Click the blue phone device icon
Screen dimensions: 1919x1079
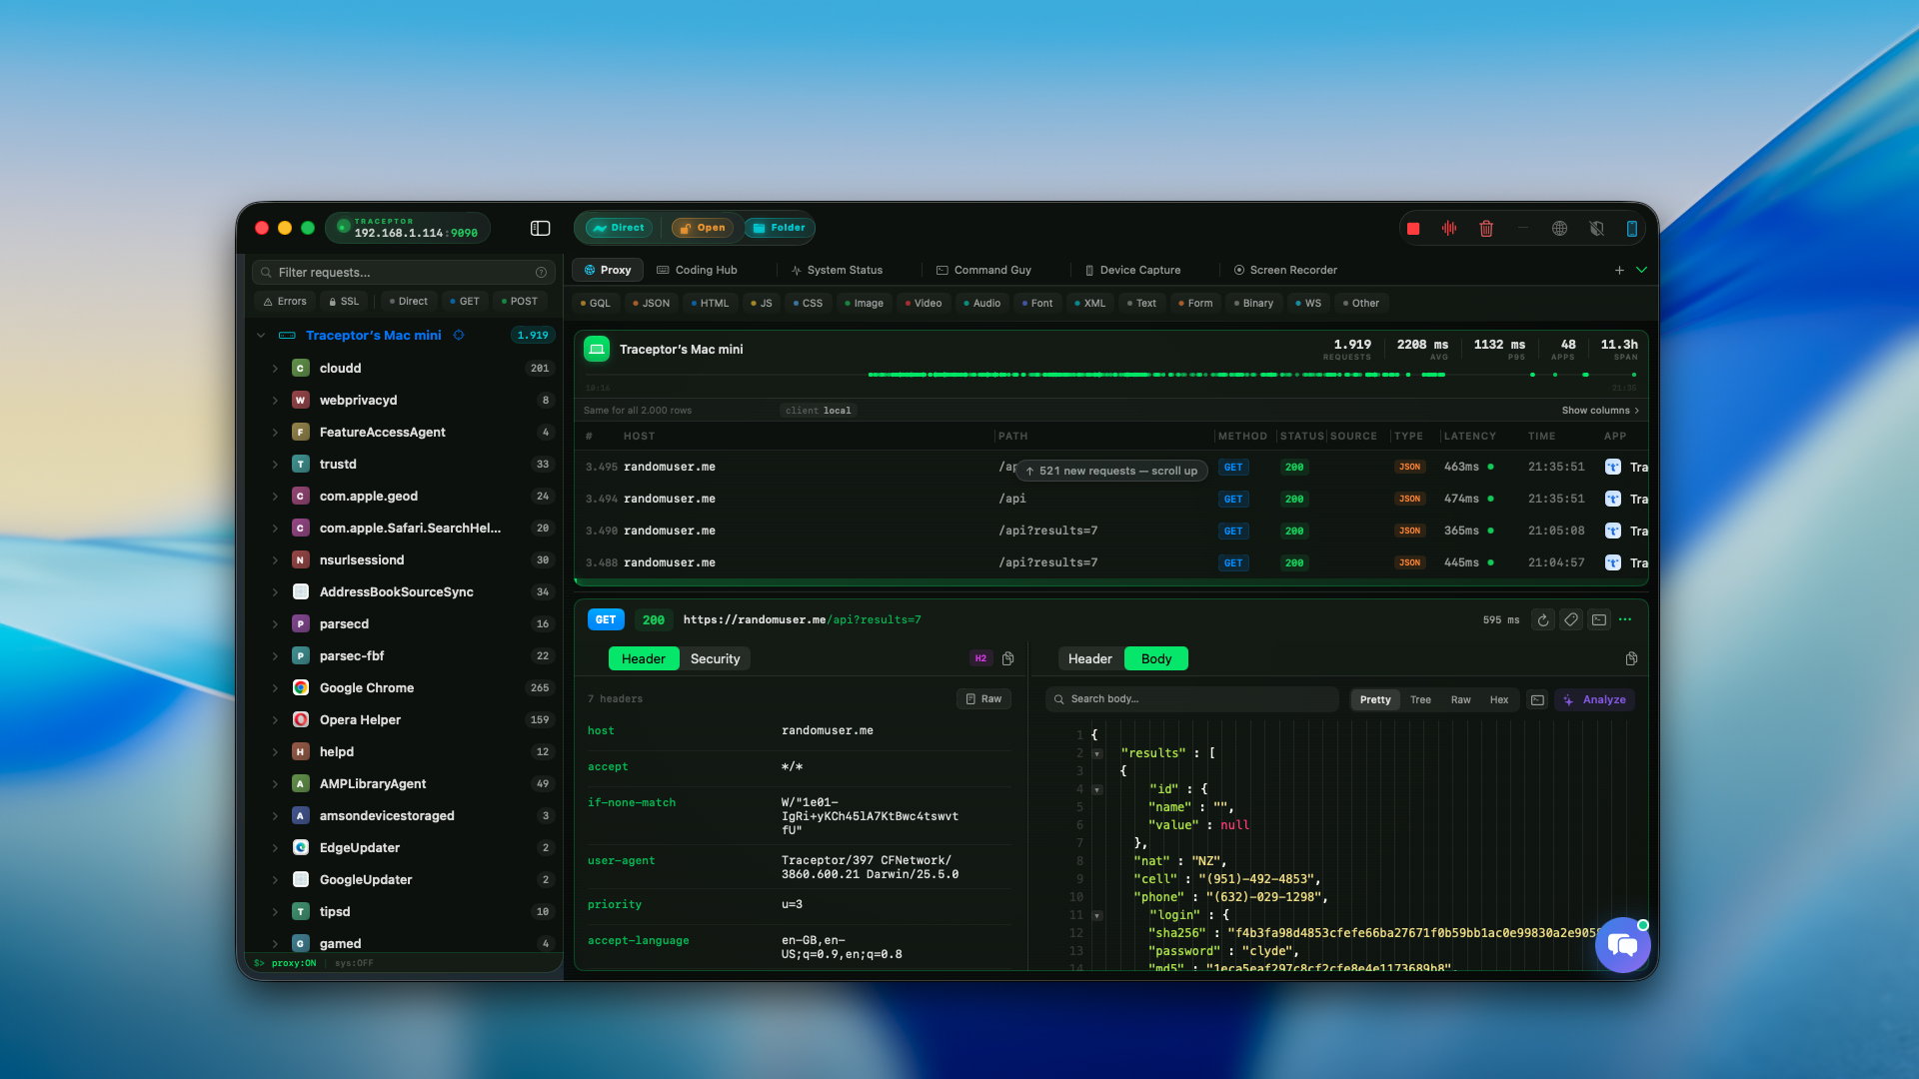point(1632,229)
